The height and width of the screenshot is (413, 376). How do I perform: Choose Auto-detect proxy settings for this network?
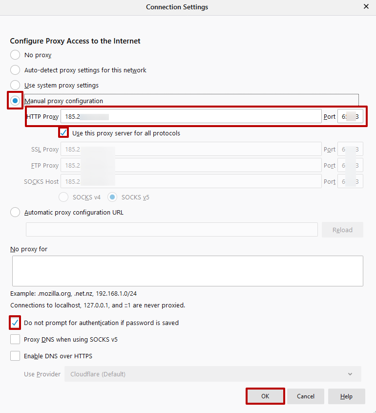(x=16, y=70)
